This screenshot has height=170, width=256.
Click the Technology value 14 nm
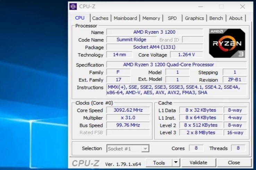[x=120, y=55]
